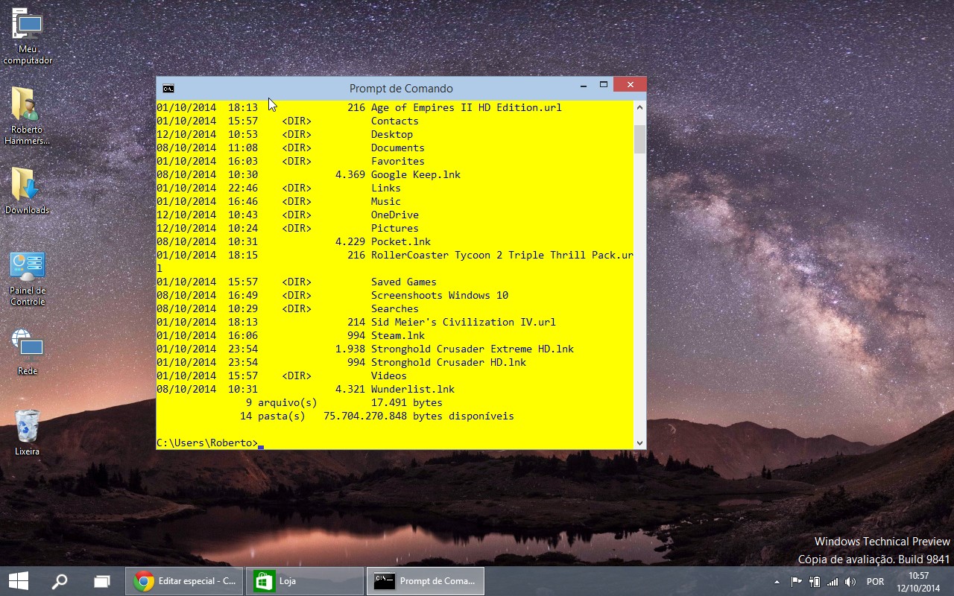
Task: Click the console scrollbar down arrow
Action: [x=639, y=443]
